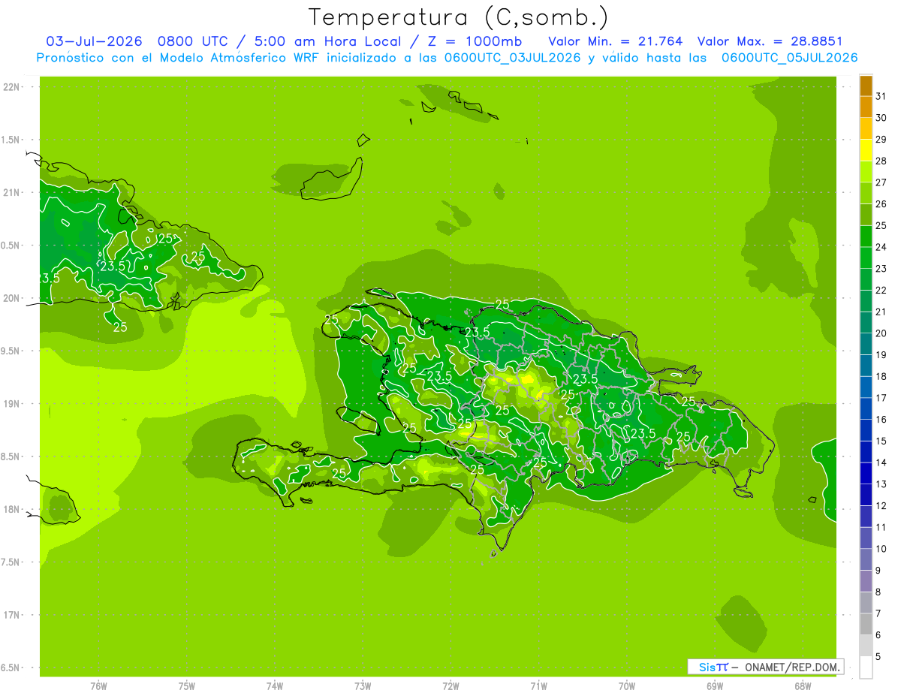Click the '6.5N' latitude label

(11, 668)
